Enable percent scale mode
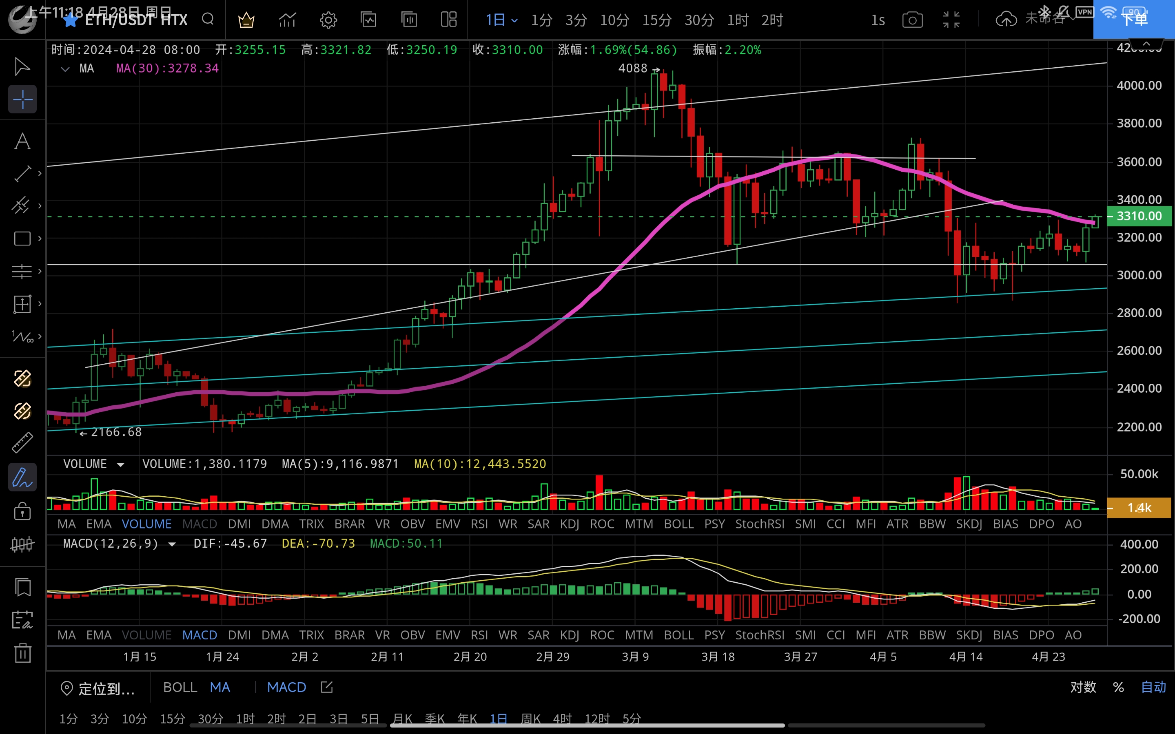Viewport: 1175px width, 734px height. pos(1119,687)
